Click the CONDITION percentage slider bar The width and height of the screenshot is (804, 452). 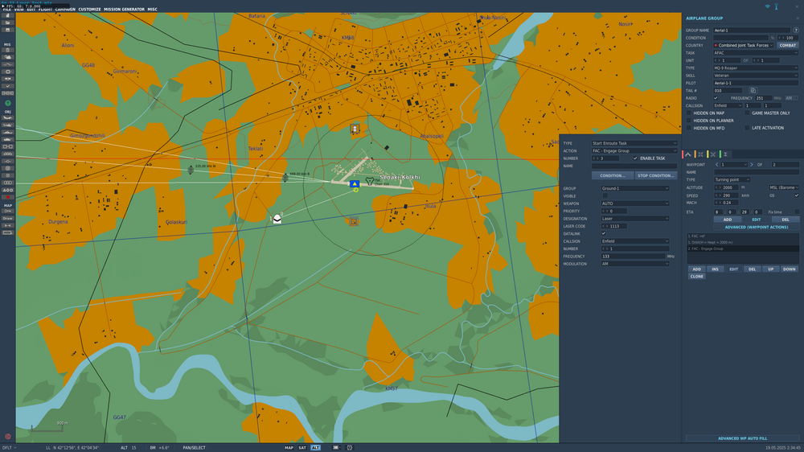741,38
